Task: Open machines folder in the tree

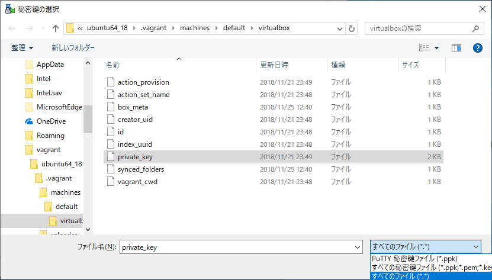Action: point(66,192)
